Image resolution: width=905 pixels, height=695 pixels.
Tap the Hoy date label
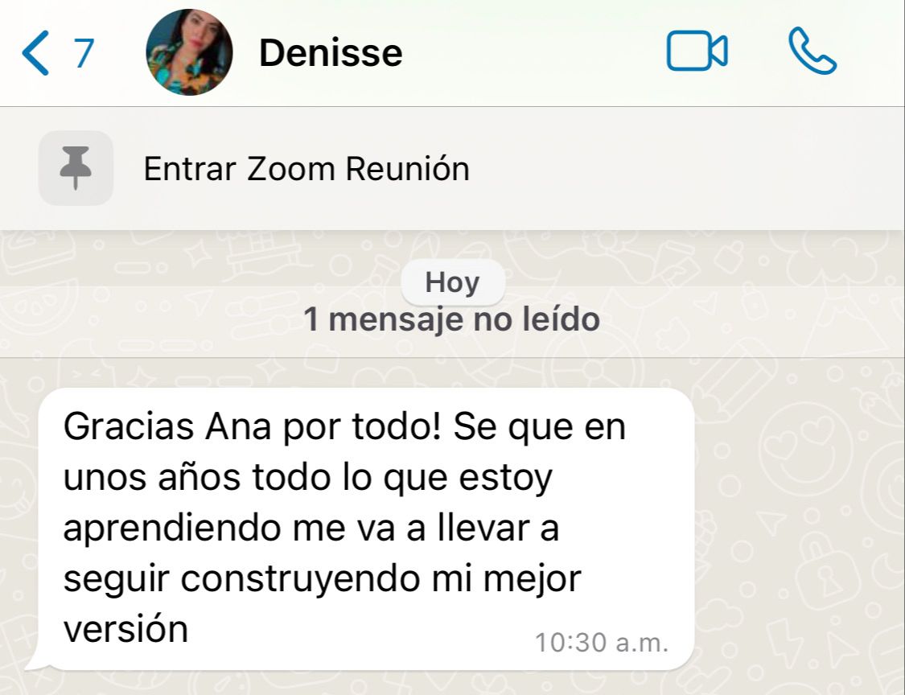coord(452,283)
